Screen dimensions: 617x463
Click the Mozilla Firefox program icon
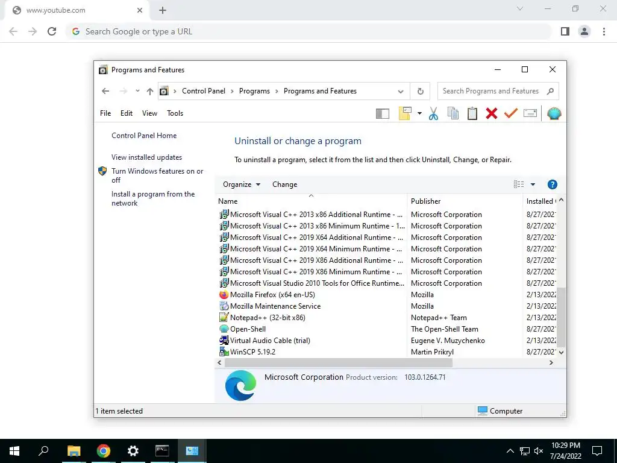pyautogui.click(x=224, y=294)
